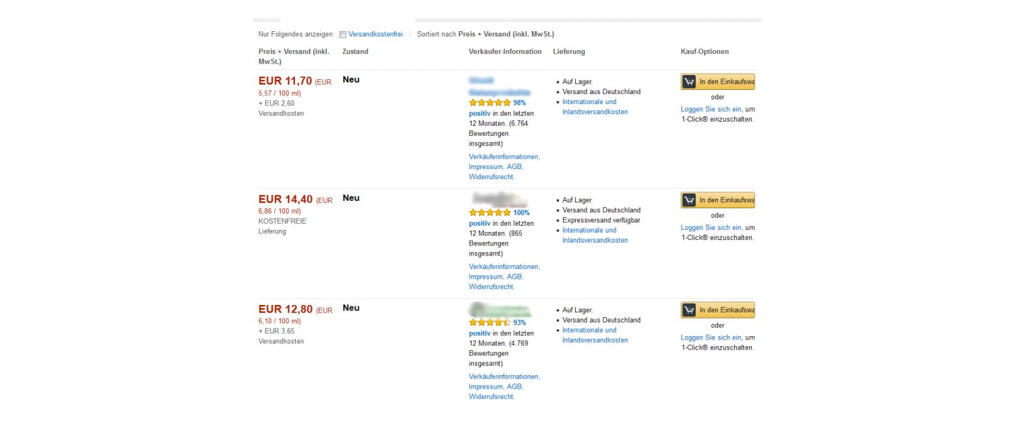Click star rating of 93% seller

coord(490,323)
